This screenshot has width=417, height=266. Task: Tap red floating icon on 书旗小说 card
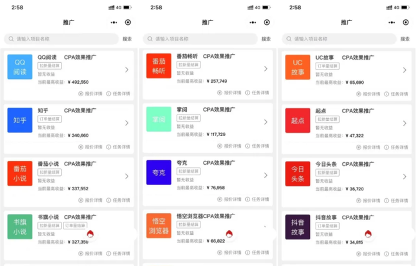pos(90,234)
